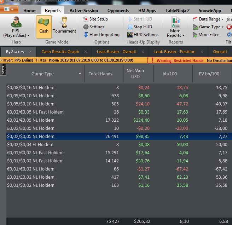Image resolution: width=232 pixels, height=225 pixels.
Task: Open Active Session ribbon tab
Action: tap(84, 11)
